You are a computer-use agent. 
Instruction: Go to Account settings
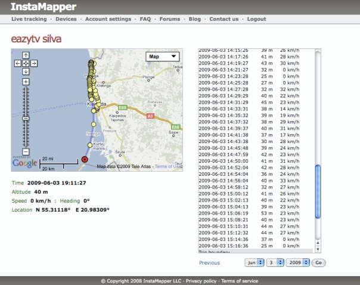(x=108, y=19)
